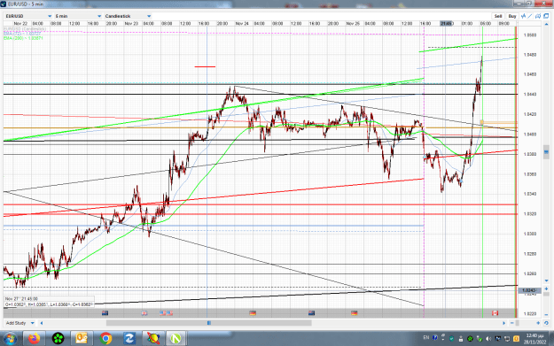Click the reset chart view icon
Image resolution: width=554 pixels, height=346 pixels.
(546, 323)
